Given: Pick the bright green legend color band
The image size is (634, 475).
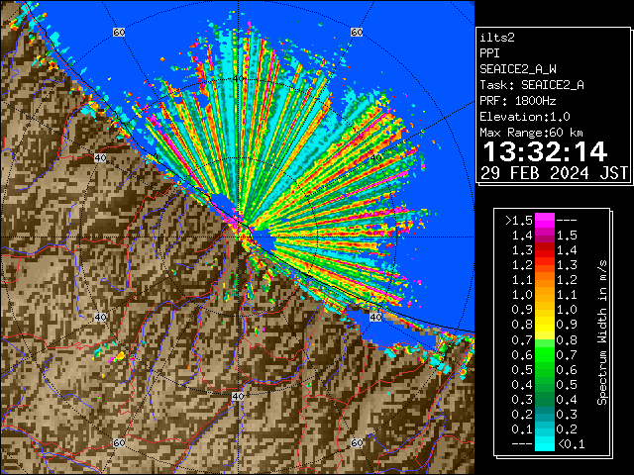Looking at the screenshot, I should click(x=545, y=354).
